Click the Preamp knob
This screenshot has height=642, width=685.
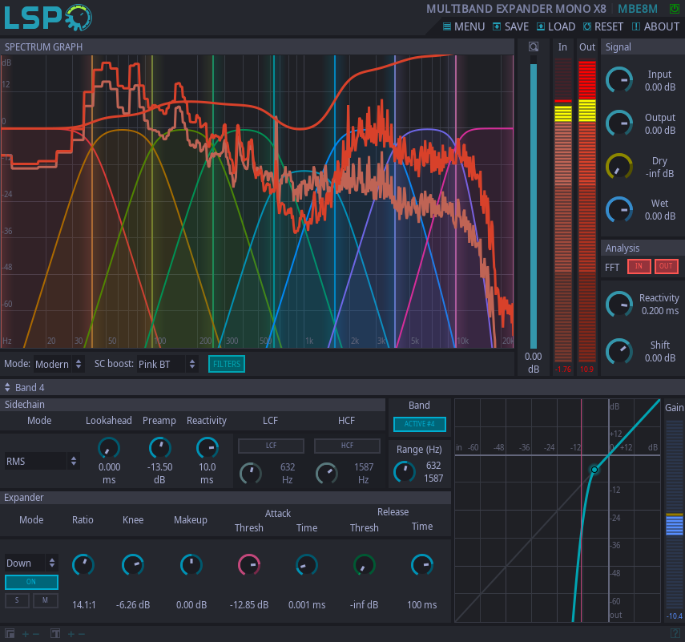click(160, 448)
